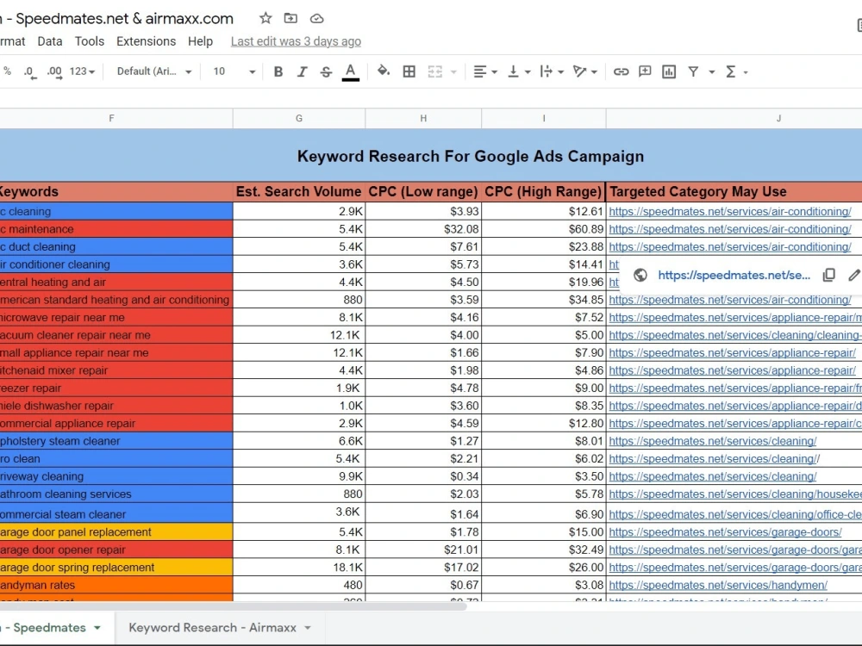This screenshot has height=646, width=862.
Task: Open the number format 123 dropdown
Action: (x=82, y=71)
